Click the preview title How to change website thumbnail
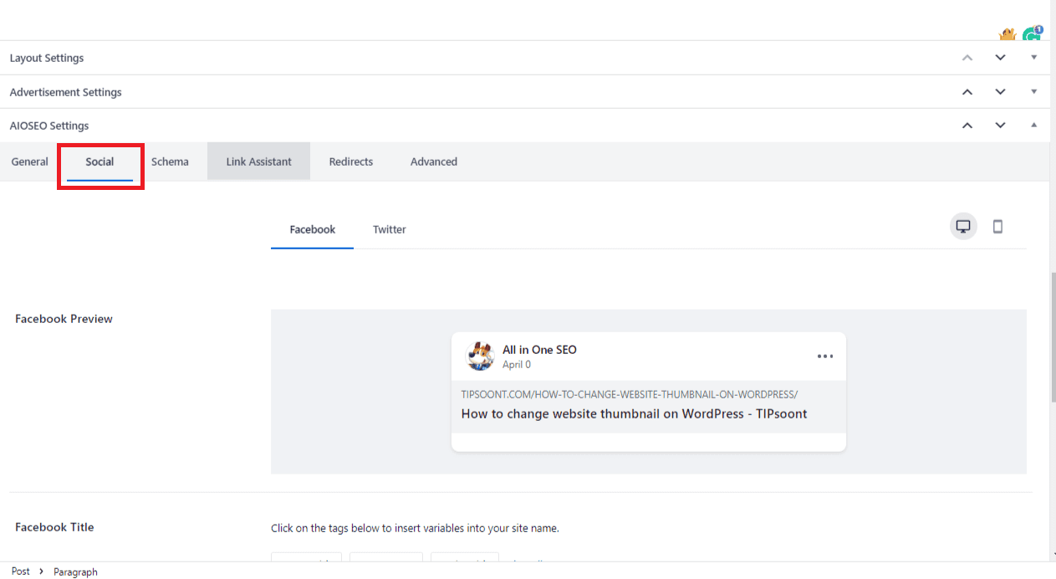 click(x=634, y=413)
